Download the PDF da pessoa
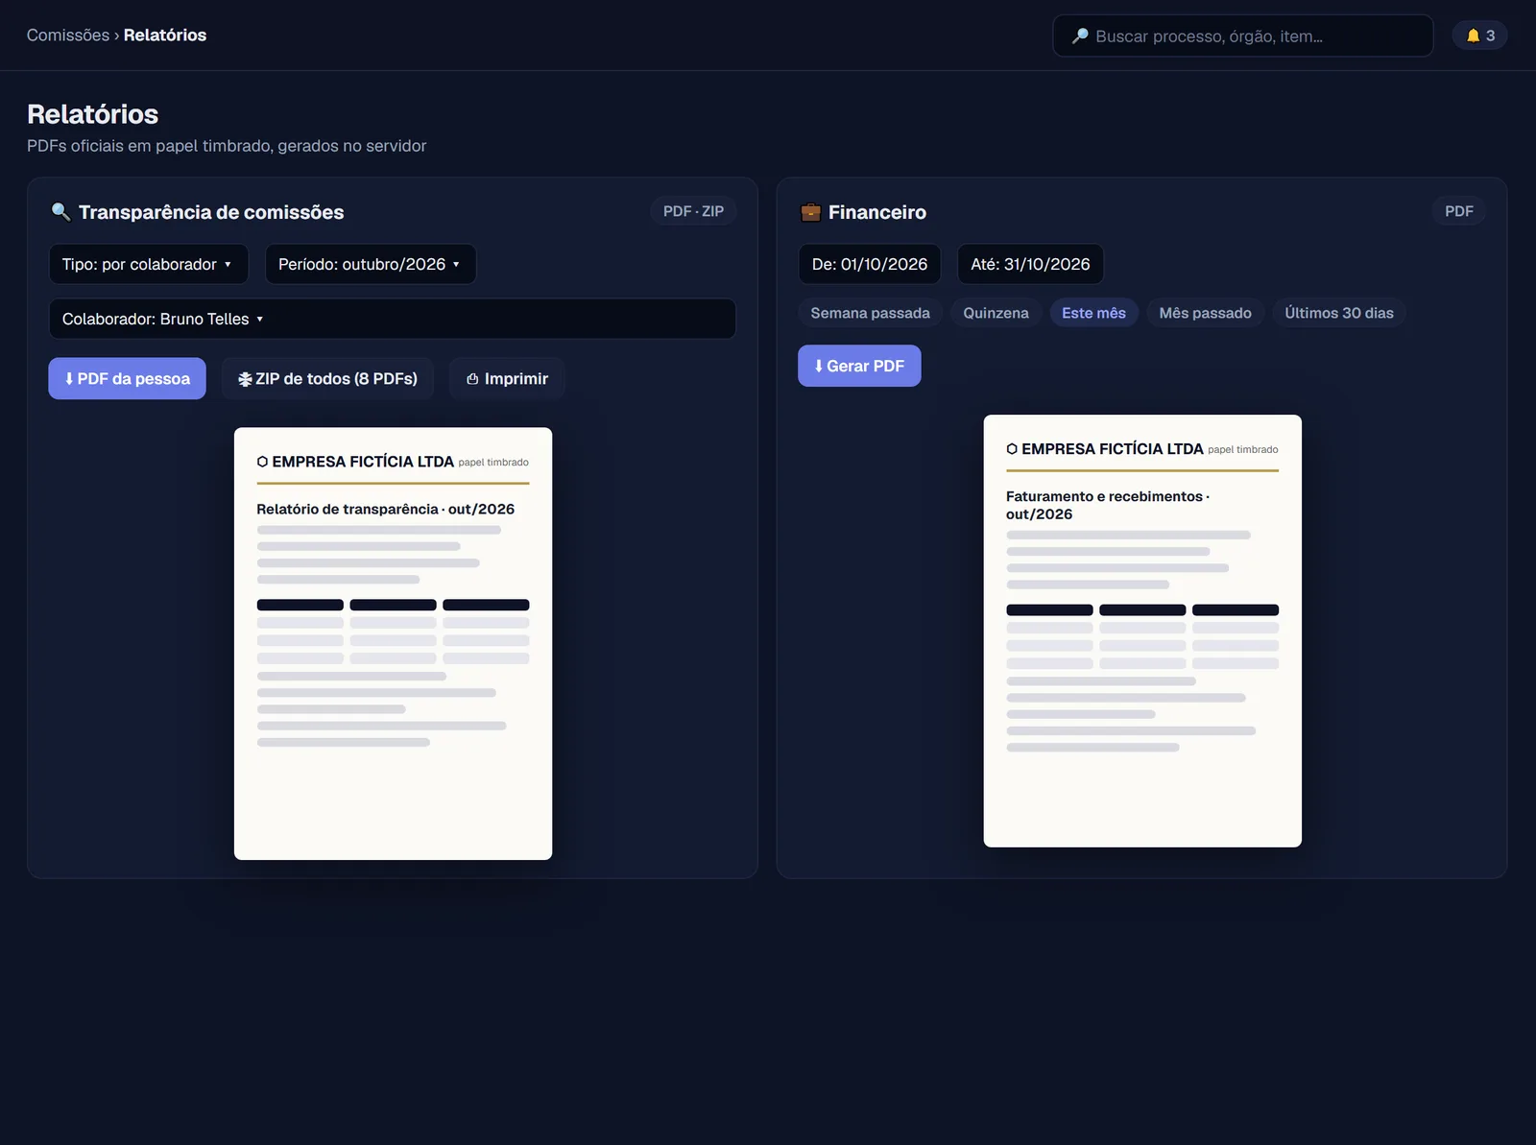 [x=128, y=379]
